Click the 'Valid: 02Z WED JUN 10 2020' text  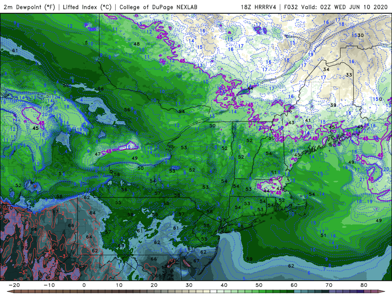click(x=344, y=7)
